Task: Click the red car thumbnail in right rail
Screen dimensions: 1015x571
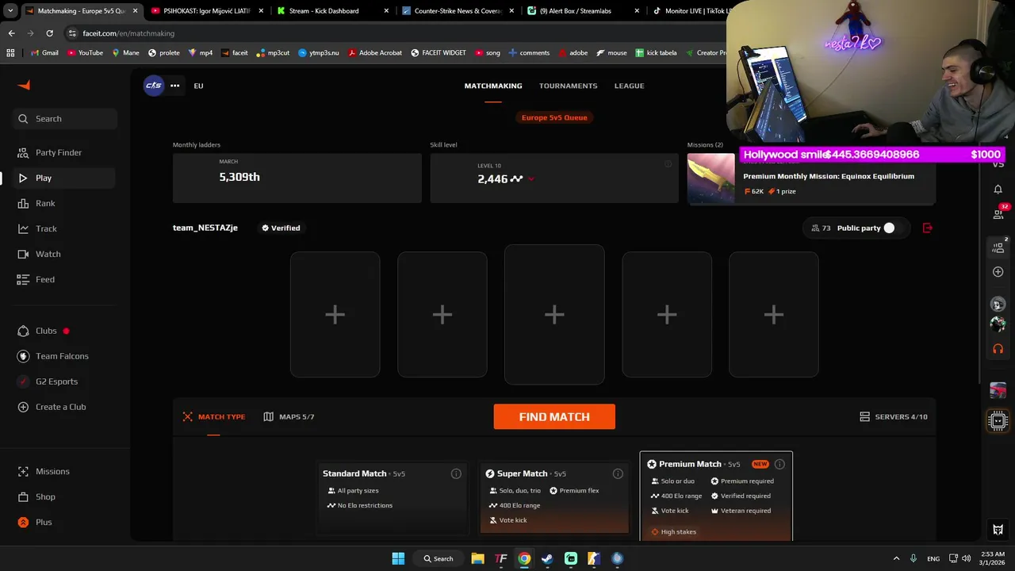Action: click(998, 391)
